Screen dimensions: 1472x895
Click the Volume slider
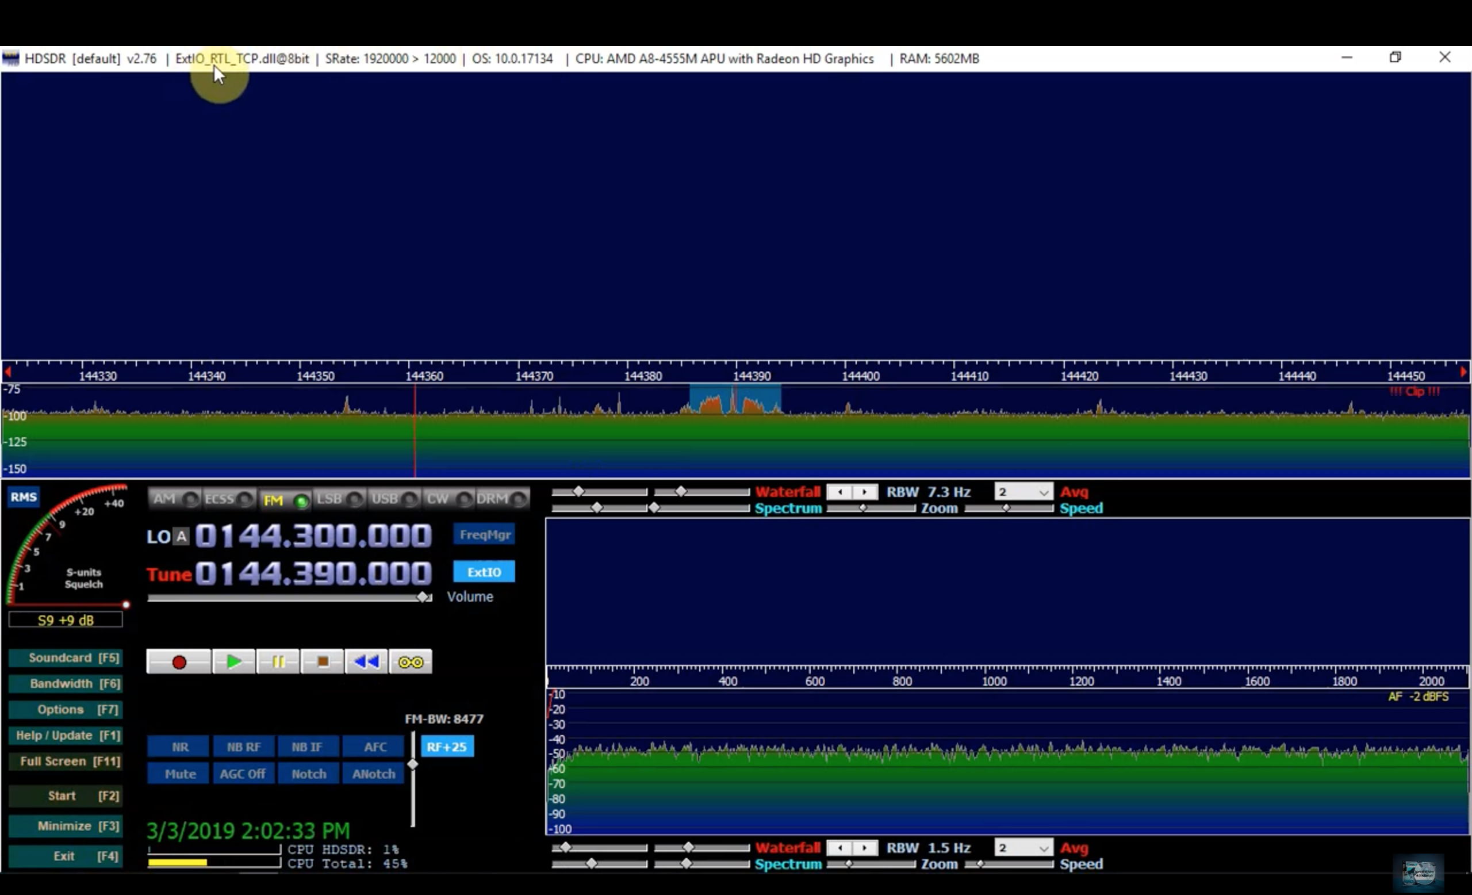pos(290,598)
